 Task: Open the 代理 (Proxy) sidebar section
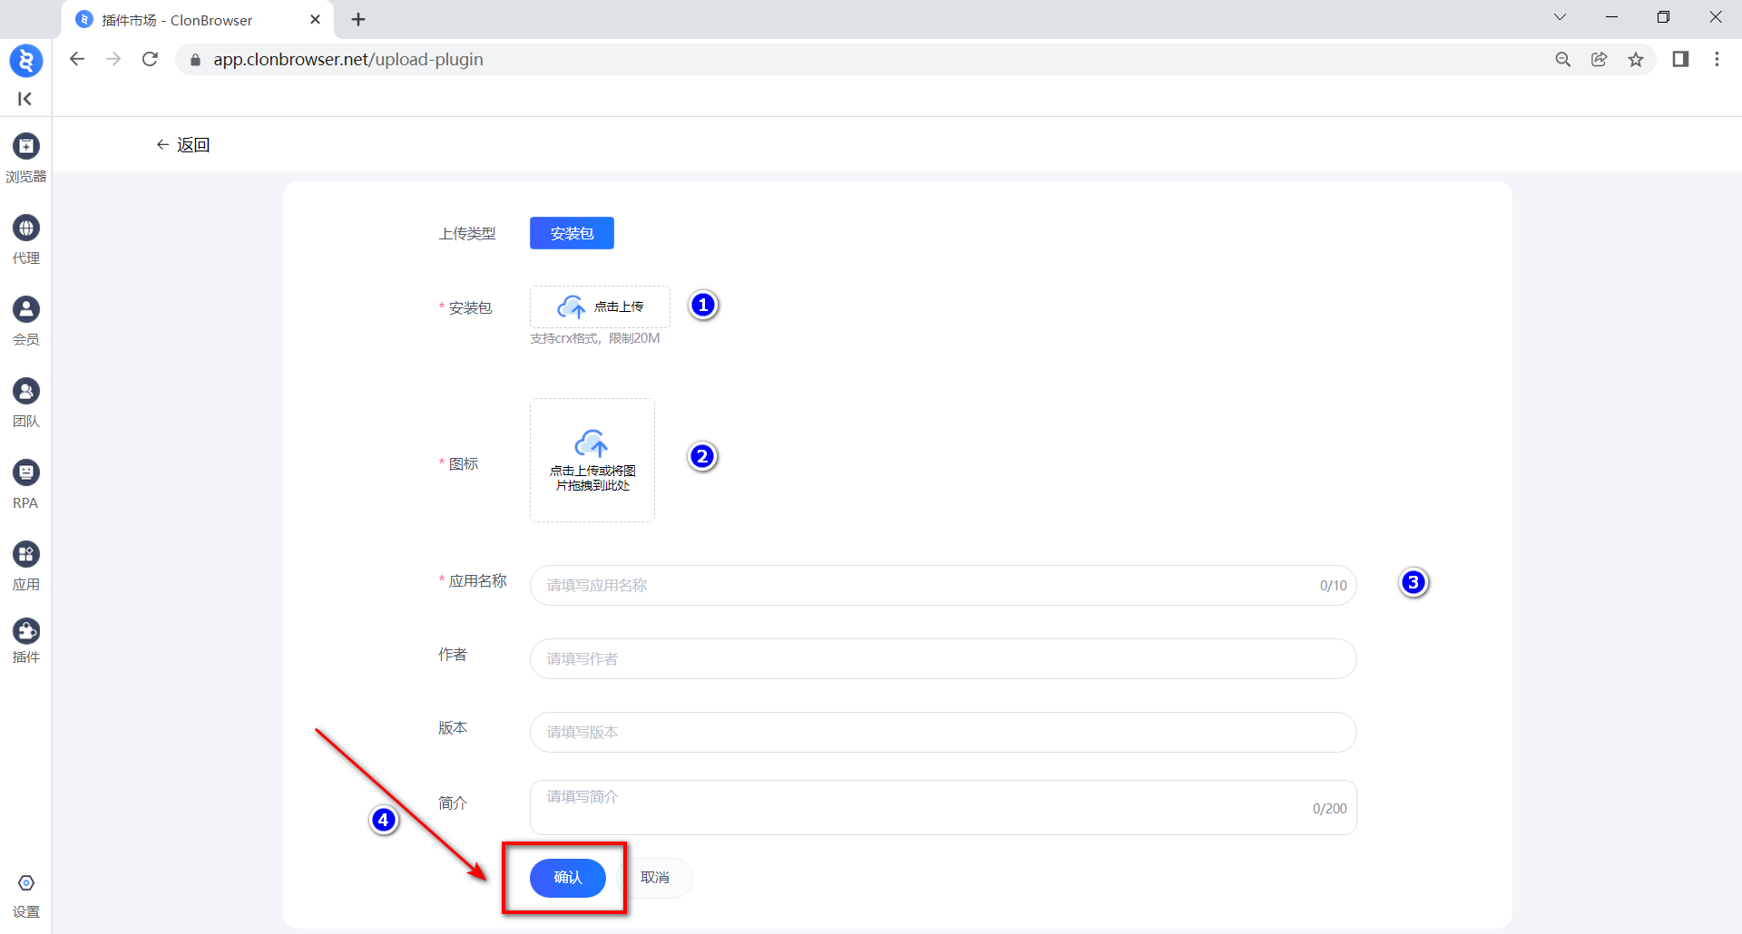25,238
